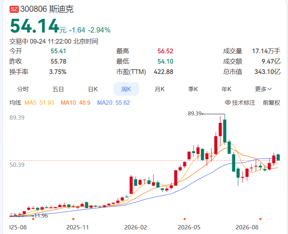Viewport: 288px width, 234px height.
Task: Switch to the 五日 chart tab
Action: click(58, 89)
